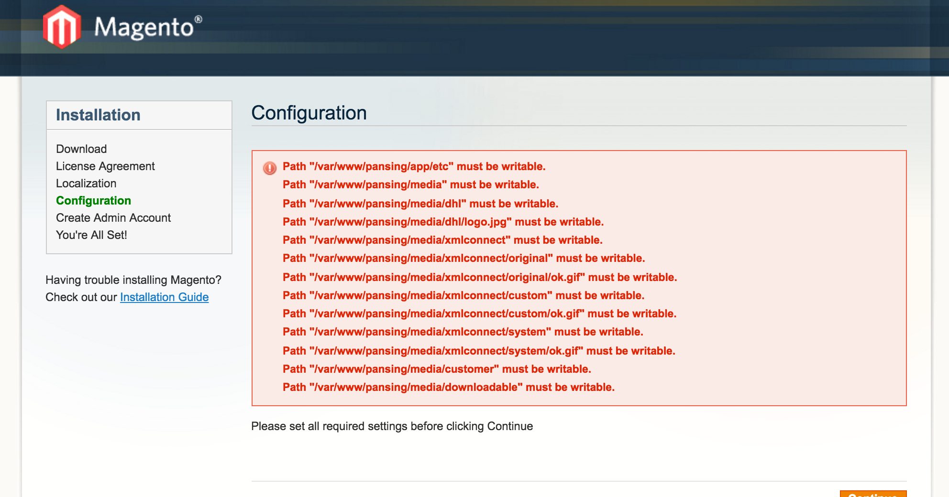This screenshot has height=497, width=949.
Task: Click the app/etc writable path error
Action: coord(414,166)
